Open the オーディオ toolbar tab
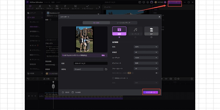The width and height of the screenshot is (220, 110). (65, 7)
